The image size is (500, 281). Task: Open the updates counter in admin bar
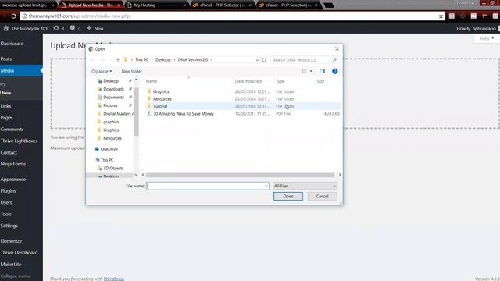59,28
